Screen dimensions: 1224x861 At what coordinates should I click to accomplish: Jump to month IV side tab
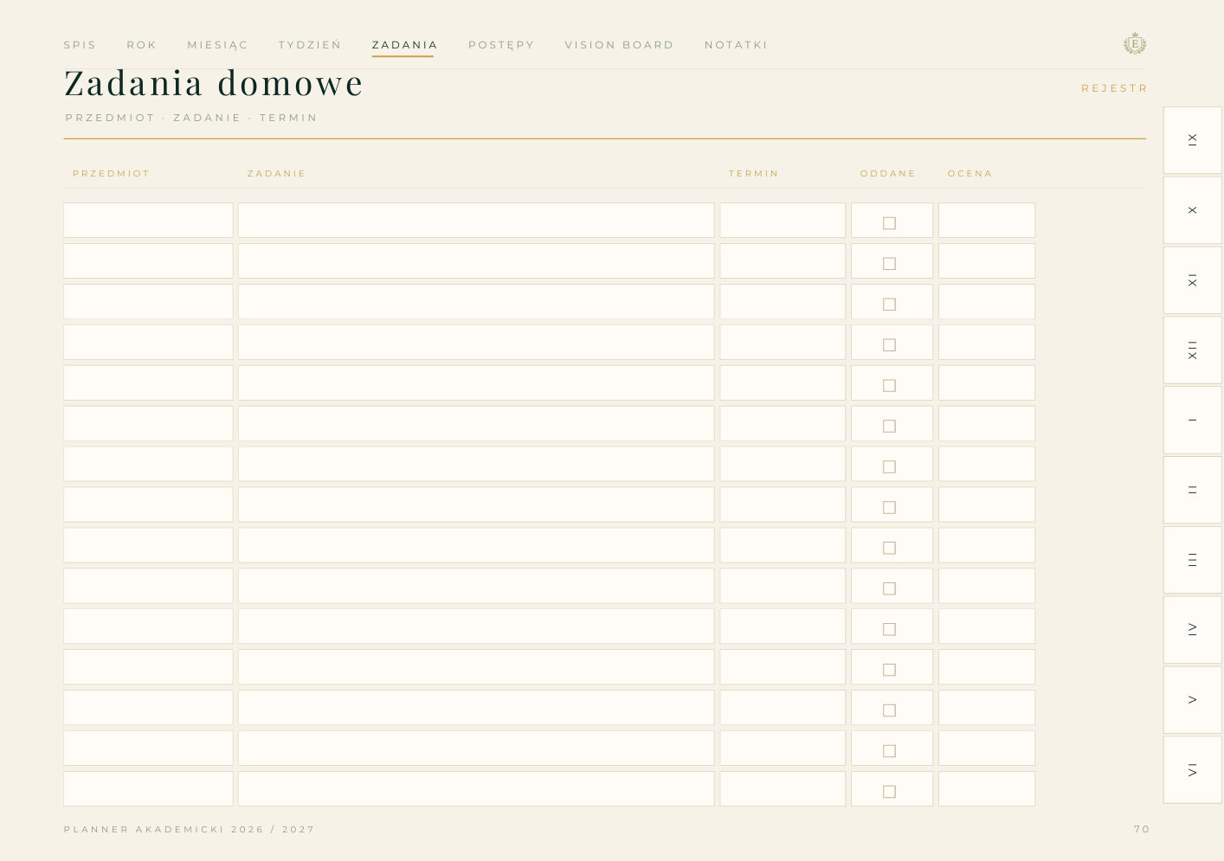pos(1193,630)
